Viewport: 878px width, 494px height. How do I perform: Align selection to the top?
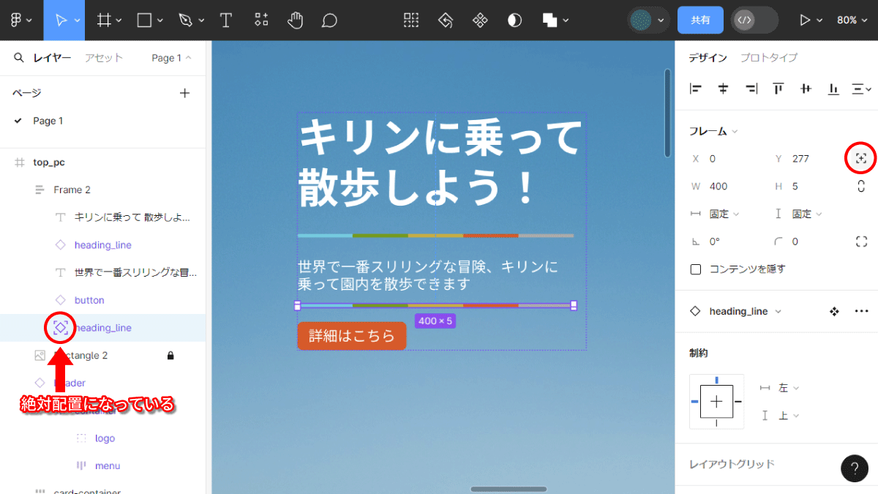click(x=778, y=89)
